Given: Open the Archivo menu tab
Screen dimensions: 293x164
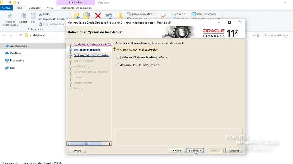Looking at the screenshot, I should (x=6, y=8).
